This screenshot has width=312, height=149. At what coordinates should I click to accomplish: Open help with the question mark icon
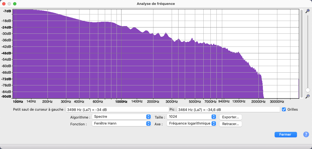coord(306,135)
